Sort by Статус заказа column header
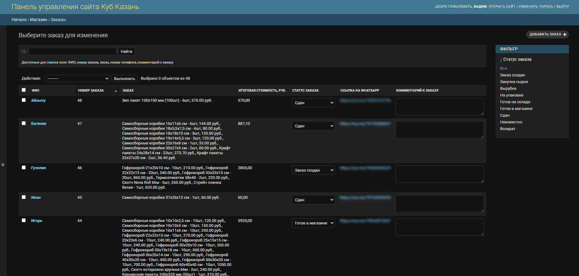This screenshot has height=276, width=579. 305,90
